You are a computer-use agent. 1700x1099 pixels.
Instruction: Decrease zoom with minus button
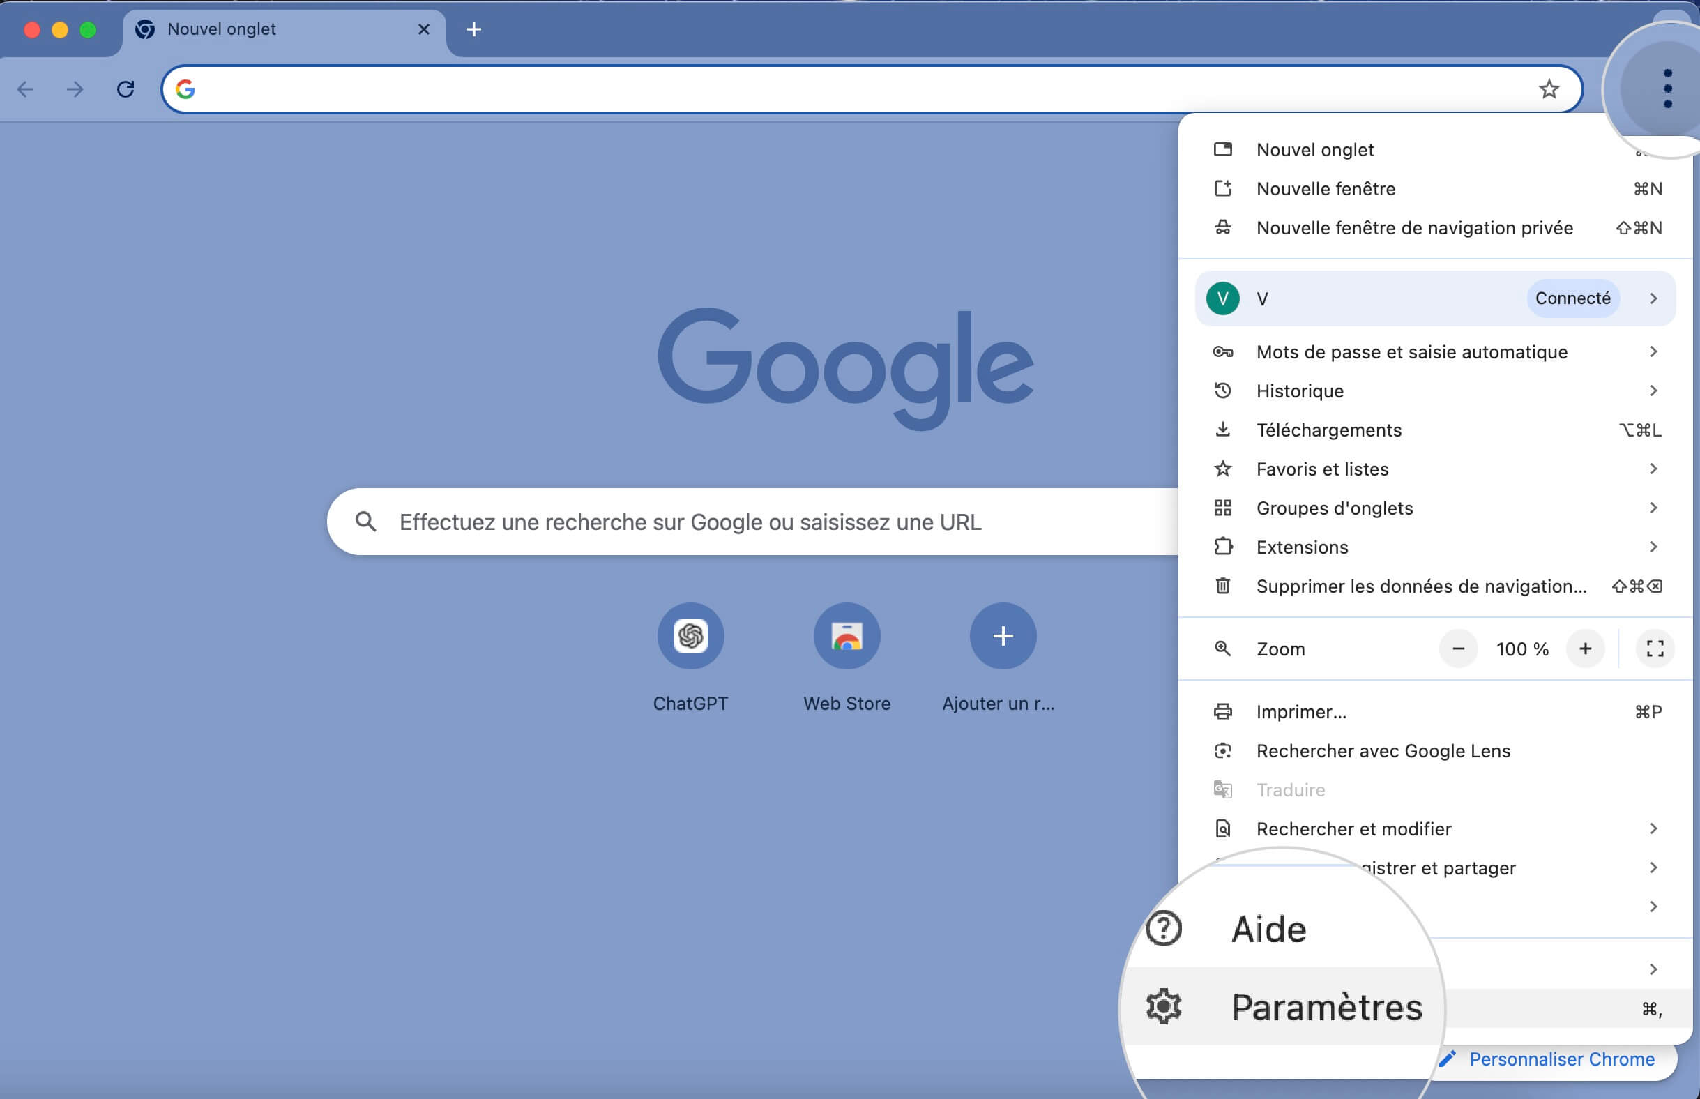coord(1458,649)
